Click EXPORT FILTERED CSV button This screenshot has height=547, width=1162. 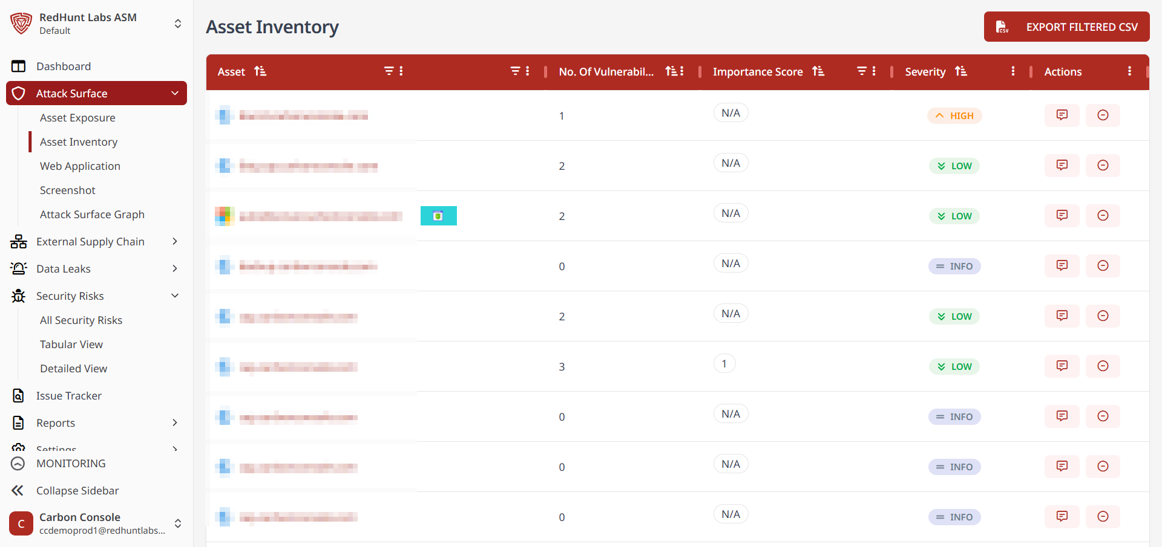coord(1066,27)
